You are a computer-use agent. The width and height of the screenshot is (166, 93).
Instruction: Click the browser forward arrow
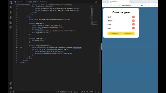pyautogui.click(x=108, y=5)
